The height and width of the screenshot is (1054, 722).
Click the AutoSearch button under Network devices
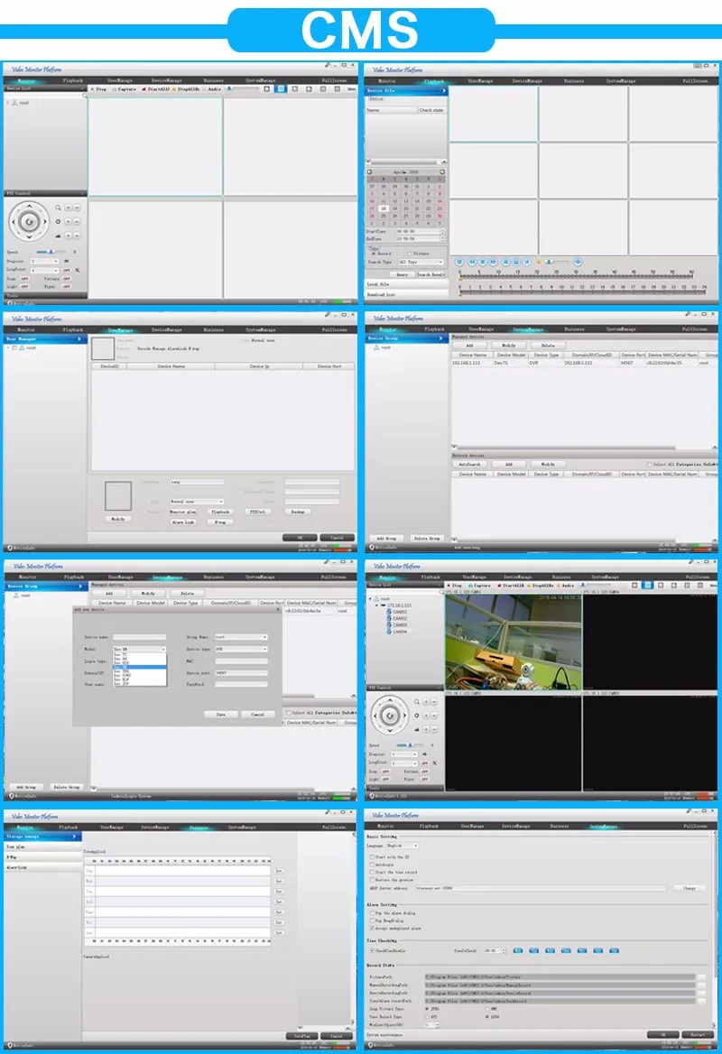coord(469,464)
